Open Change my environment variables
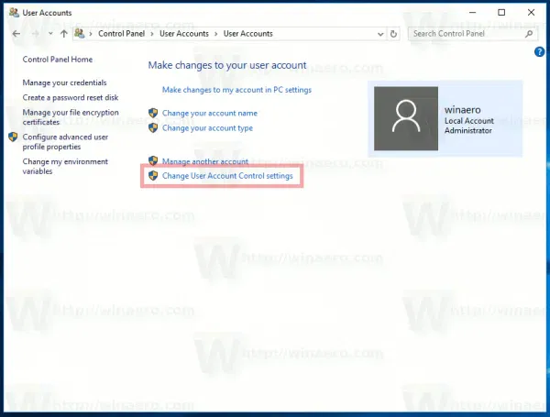Viewport: 550px width, 417px height. point(65,166)
